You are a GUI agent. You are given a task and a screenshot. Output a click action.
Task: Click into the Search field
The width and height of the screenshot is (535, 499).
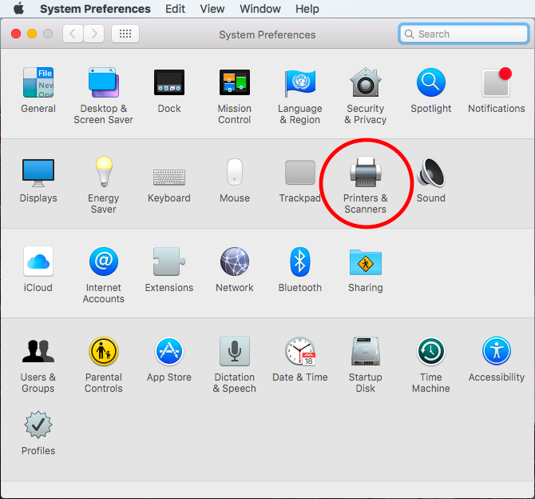tap(464, 34)
